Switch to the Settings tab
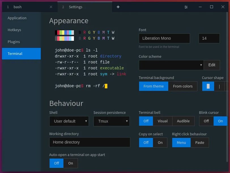Image resolution: width=230 pixels, height=173 pixels. coord(85,7)
